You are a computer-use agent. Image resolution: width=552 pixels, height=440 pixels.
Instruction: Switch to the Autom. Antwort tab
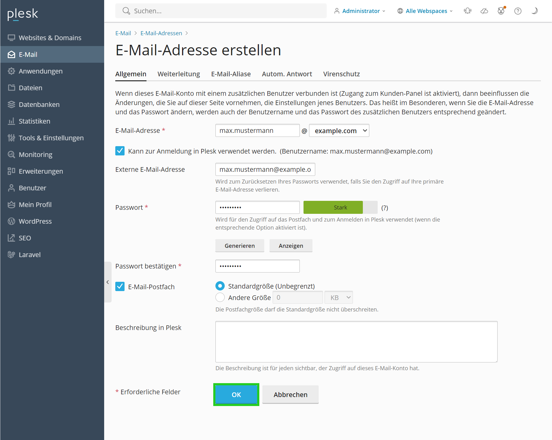click(287, 74)
